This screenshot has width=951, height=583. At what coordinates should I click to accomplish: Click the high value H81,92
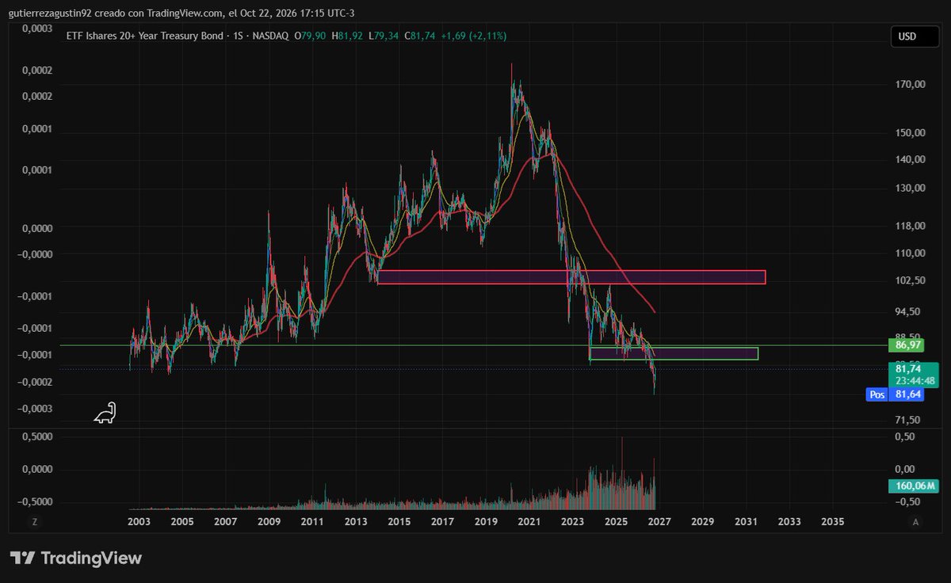pos(347,36)
